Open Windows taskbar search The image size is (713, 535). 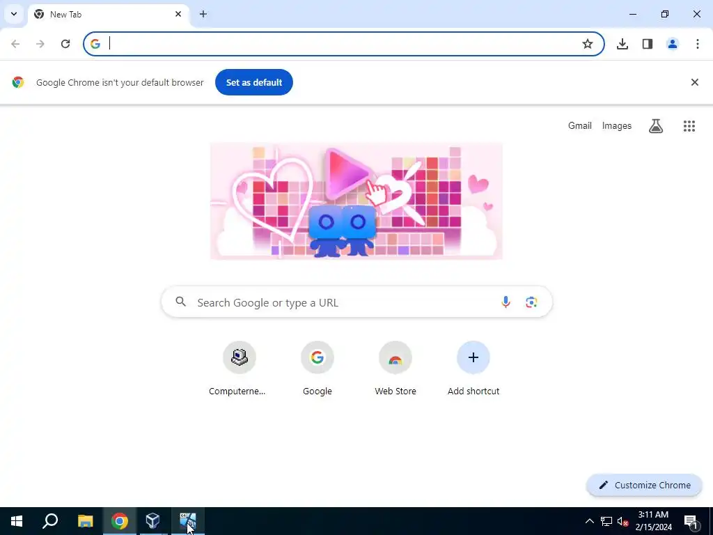[50, 521]
